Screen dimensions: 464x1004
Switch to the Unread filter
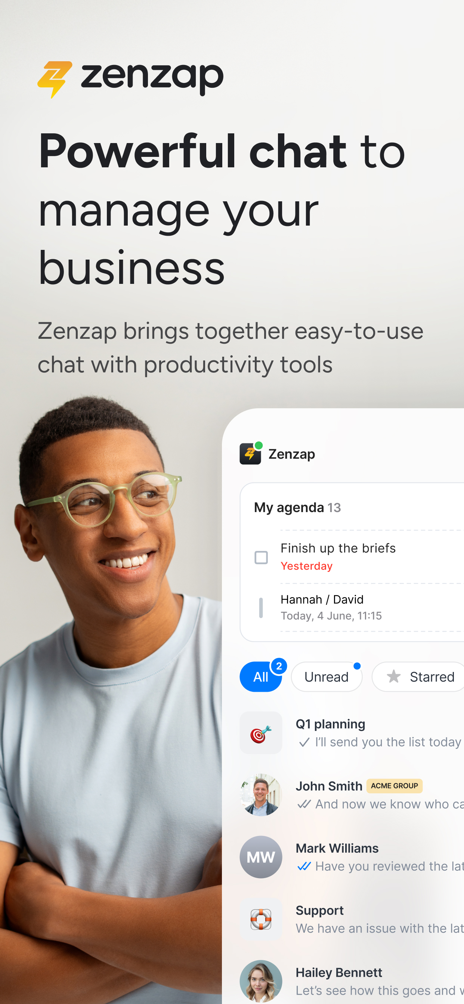coord(327,676)
